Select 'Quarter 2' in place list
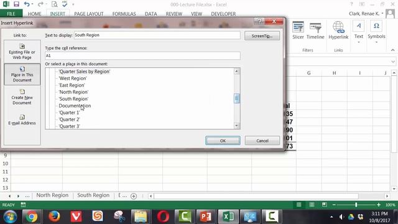Image resolution: width=398 pixels, height=224 pixels. [69, 119]
